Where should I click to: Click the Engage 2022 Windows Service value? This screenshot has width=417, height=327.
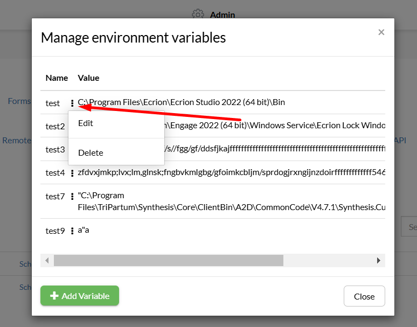pyautogui.click(x=275, y=126)
